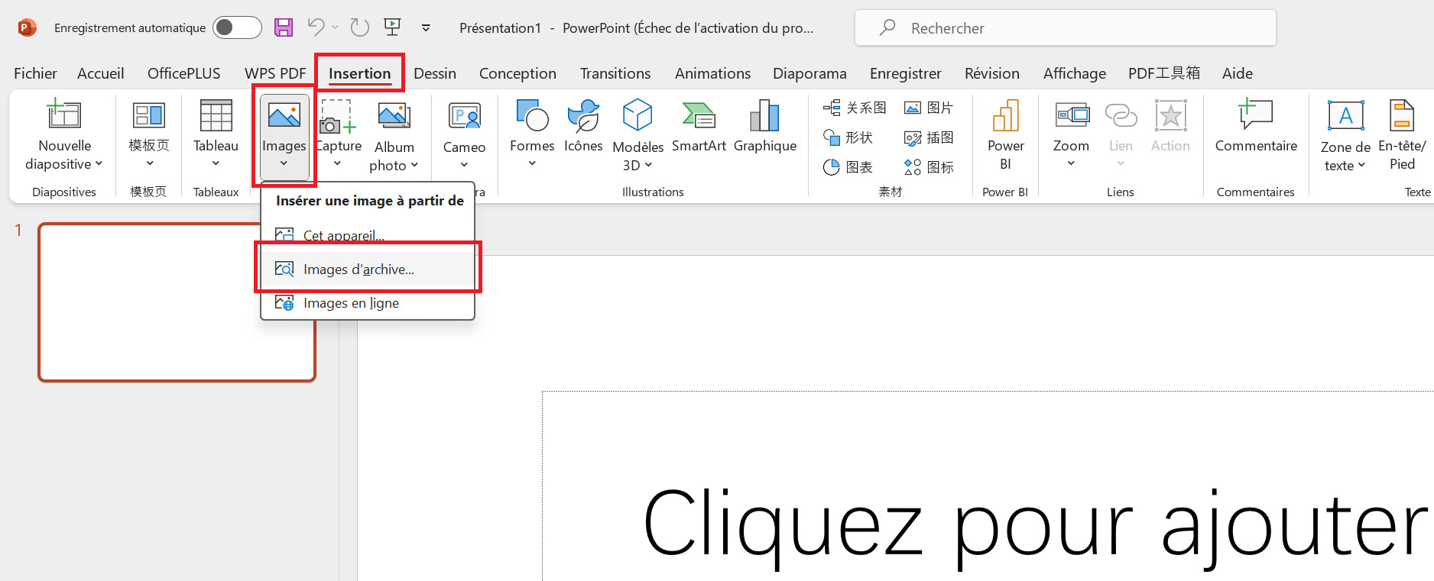Open the Transitions tab
This screenshot has height=581, width=1434.
coord(615,73)
